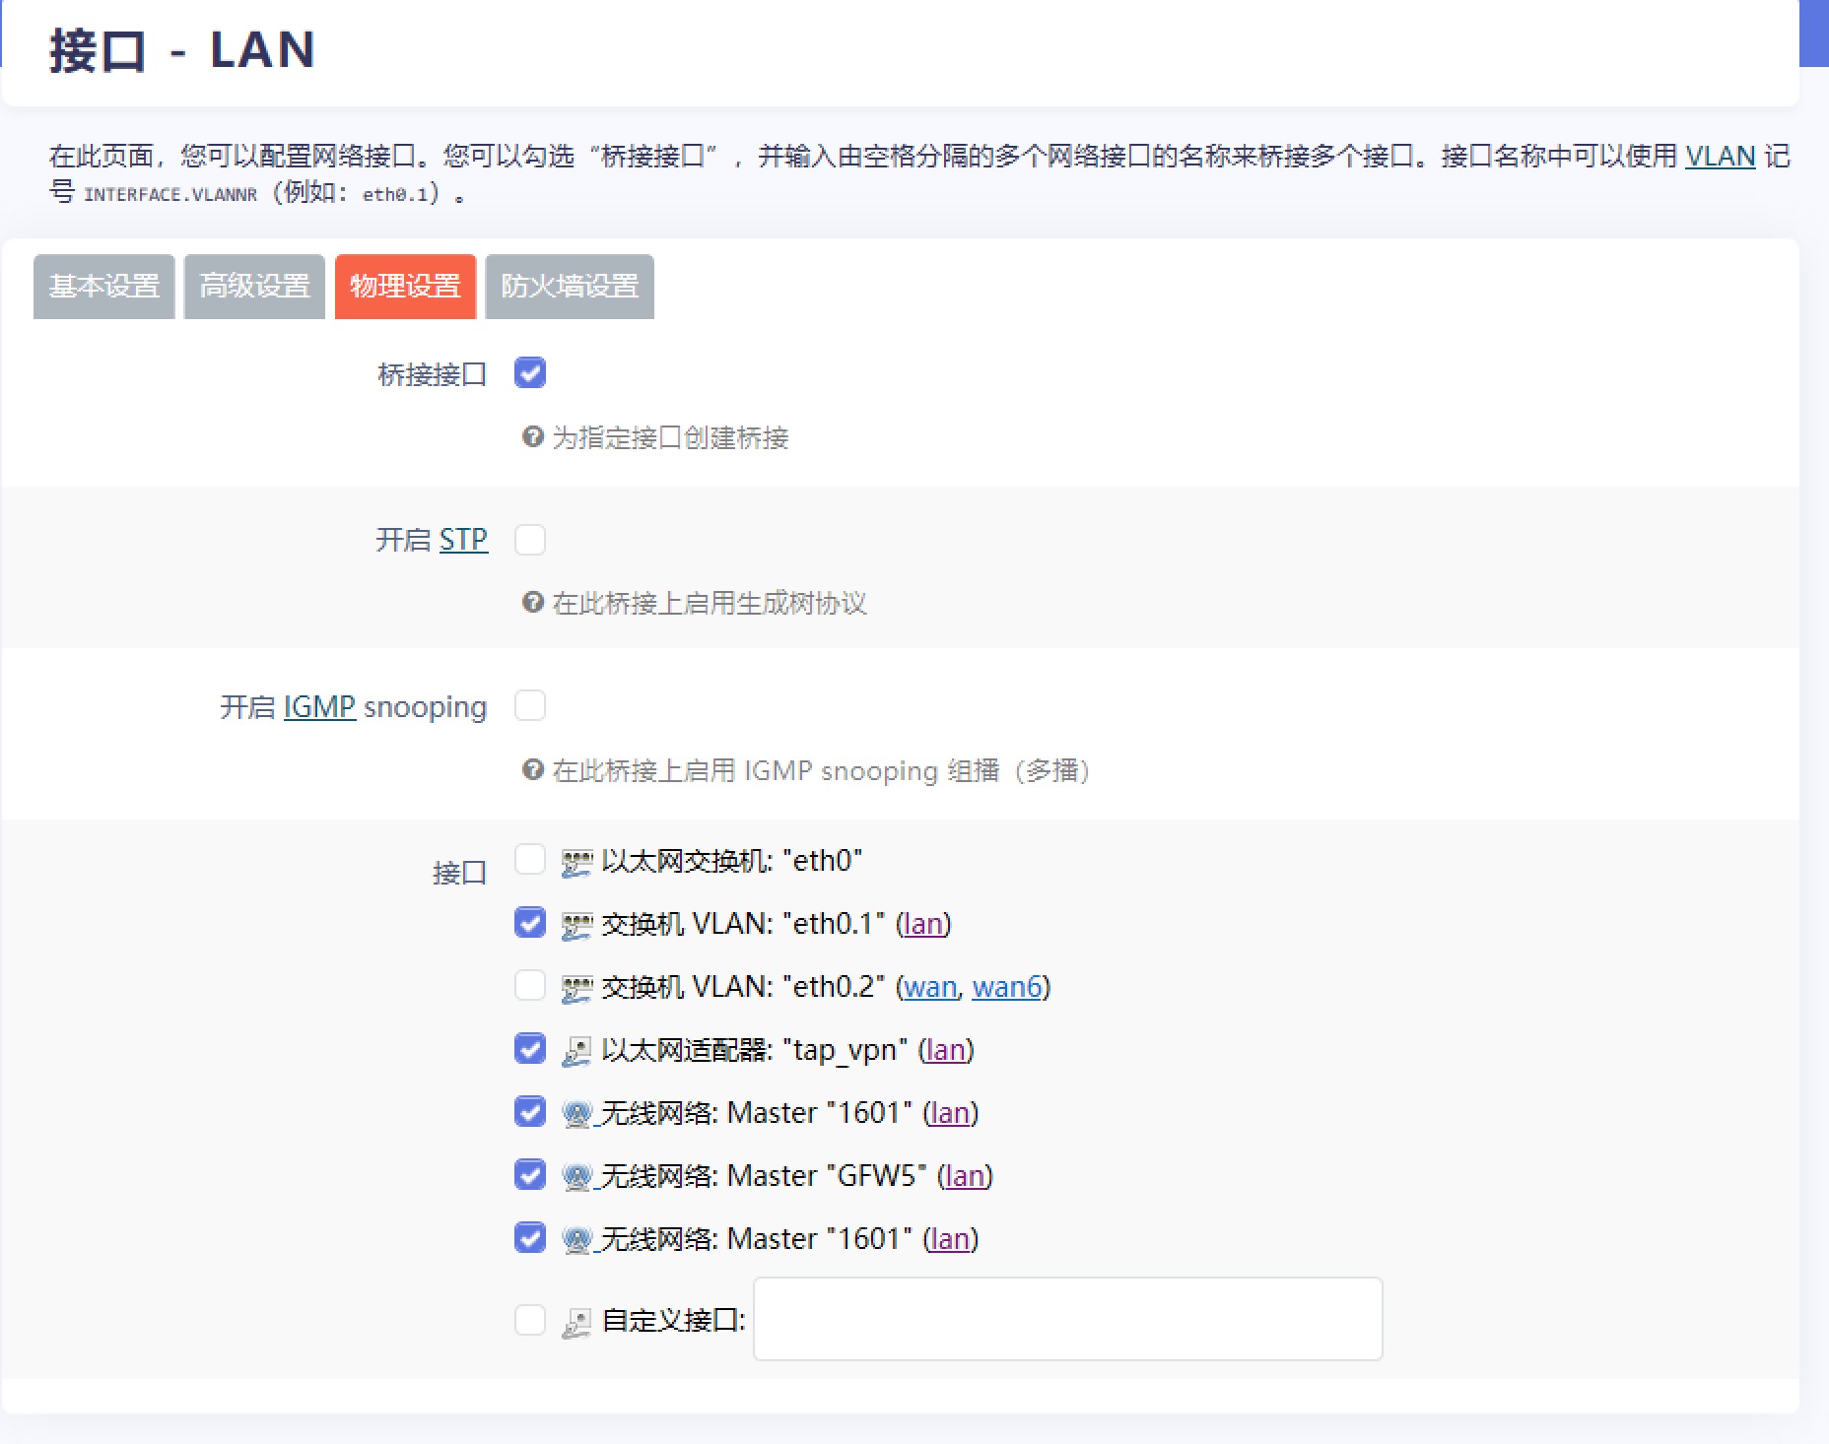Click the 自定义接口 text input field
Image resolution: width=1829 pixels, height=1444 pixels.
tap(1068, 1319)
